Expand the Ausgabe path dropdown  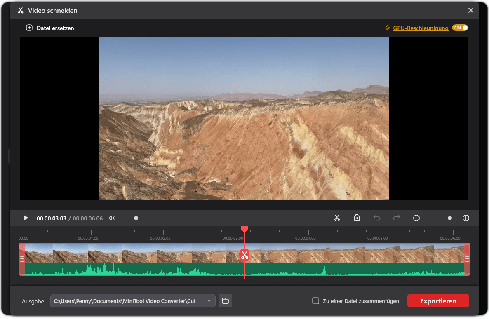coord(209,301)
